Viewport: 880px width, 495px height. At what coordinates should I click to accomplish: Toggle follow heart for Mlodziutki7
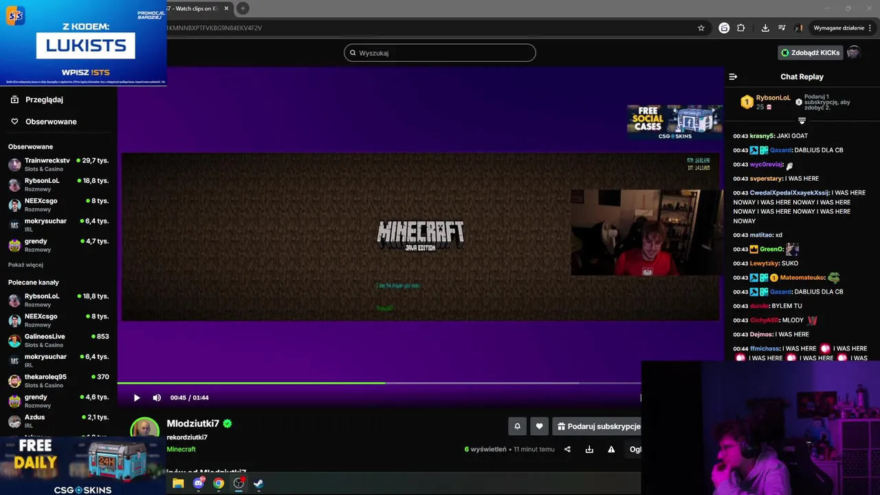point(539,426)
